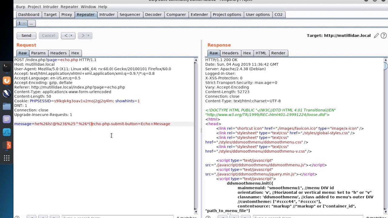Switch to the Proxy tab
The image size is (388, 218).
pyautogui.click(x=67, y=15)
